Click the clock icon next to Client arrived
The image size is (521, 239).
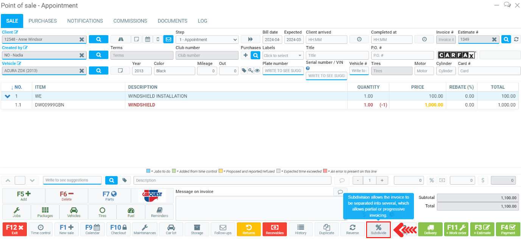359,39
